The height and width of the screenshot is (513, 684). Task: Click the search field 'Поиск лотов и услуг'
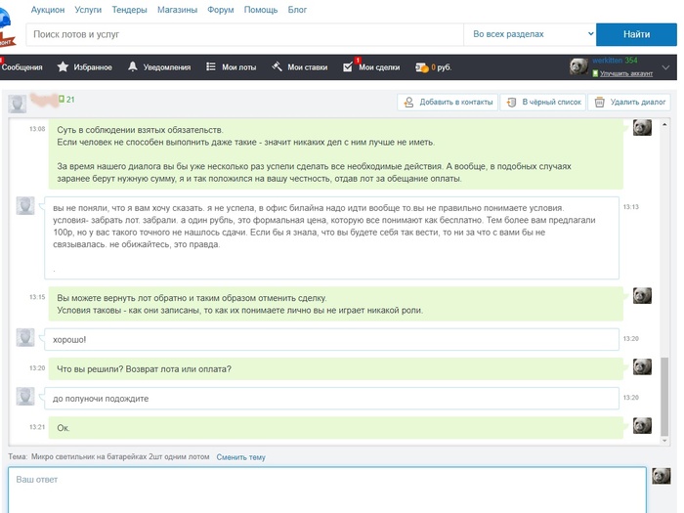coord(244,34)
